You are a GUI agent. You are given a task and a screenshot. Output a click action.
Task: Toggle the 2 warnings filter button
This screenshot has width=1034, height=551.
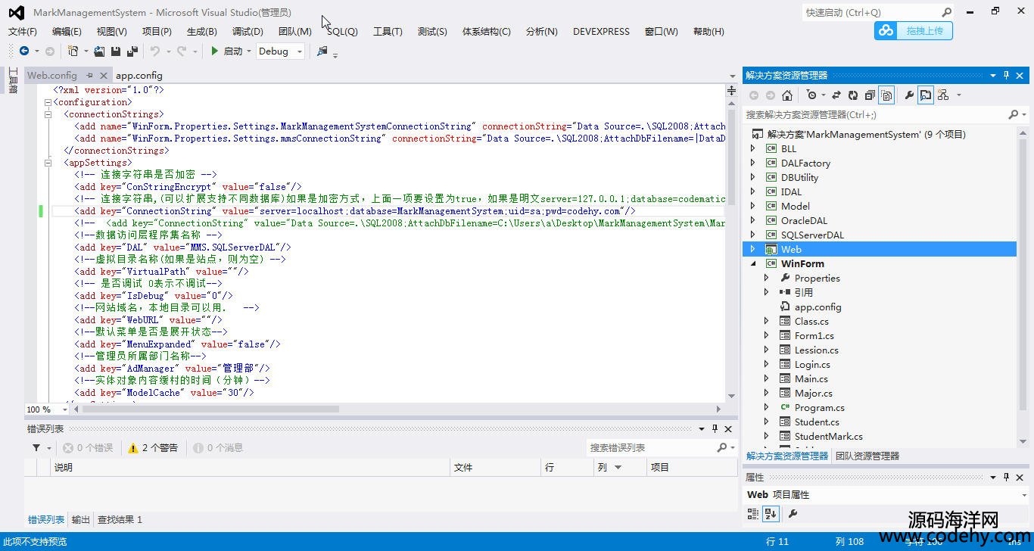(154, 448)
